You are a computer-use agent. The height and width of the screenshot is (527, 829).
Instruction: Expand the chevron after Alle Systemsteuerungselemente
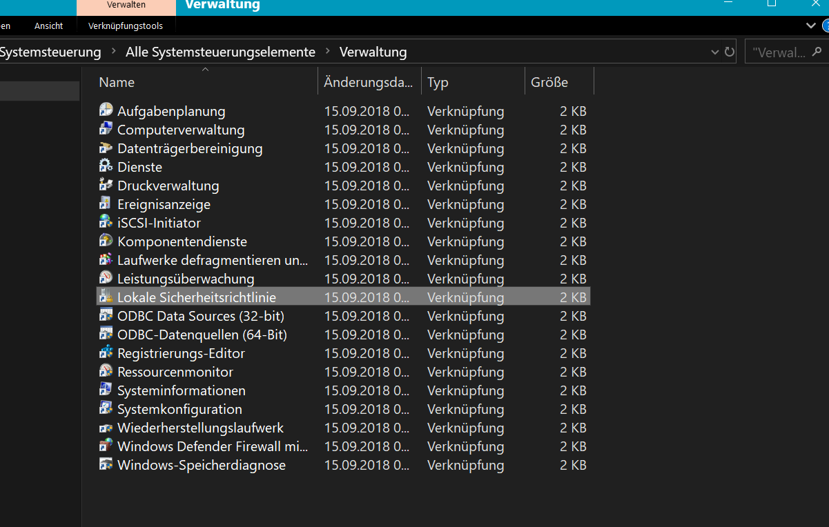(x=328, y=52)
